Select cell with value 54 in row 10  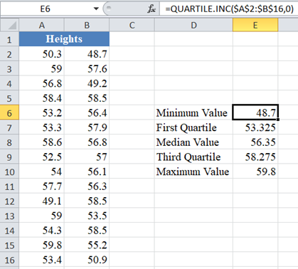42,172
